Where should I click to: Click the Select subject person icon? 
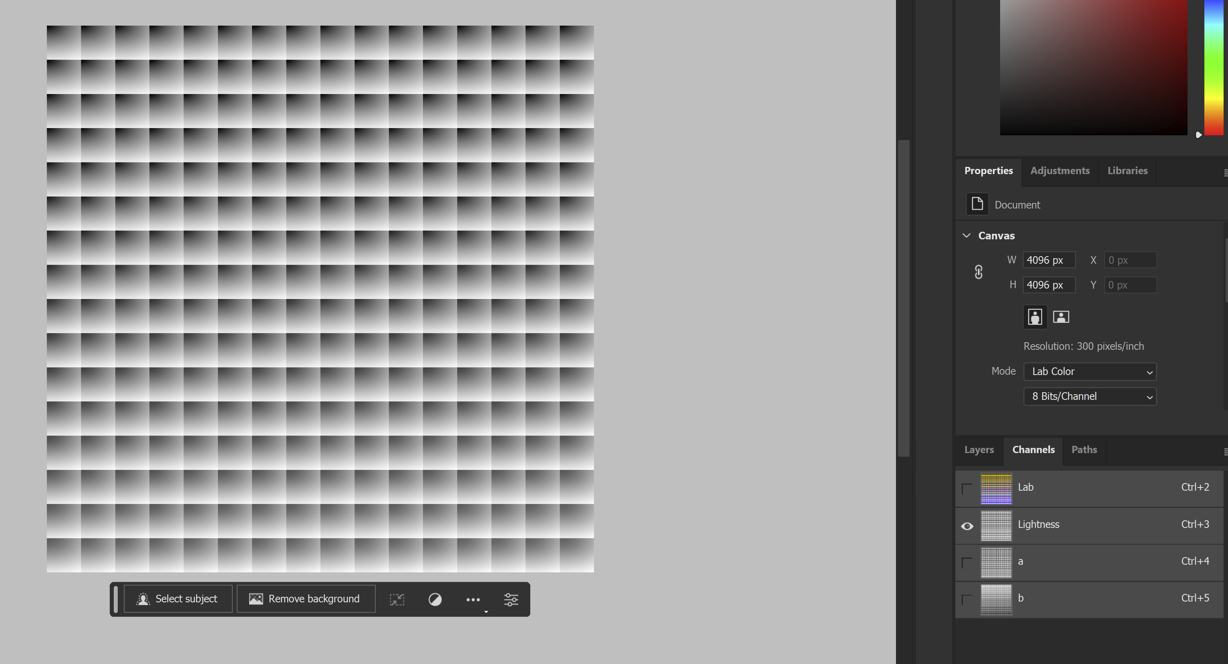[143, 599]
